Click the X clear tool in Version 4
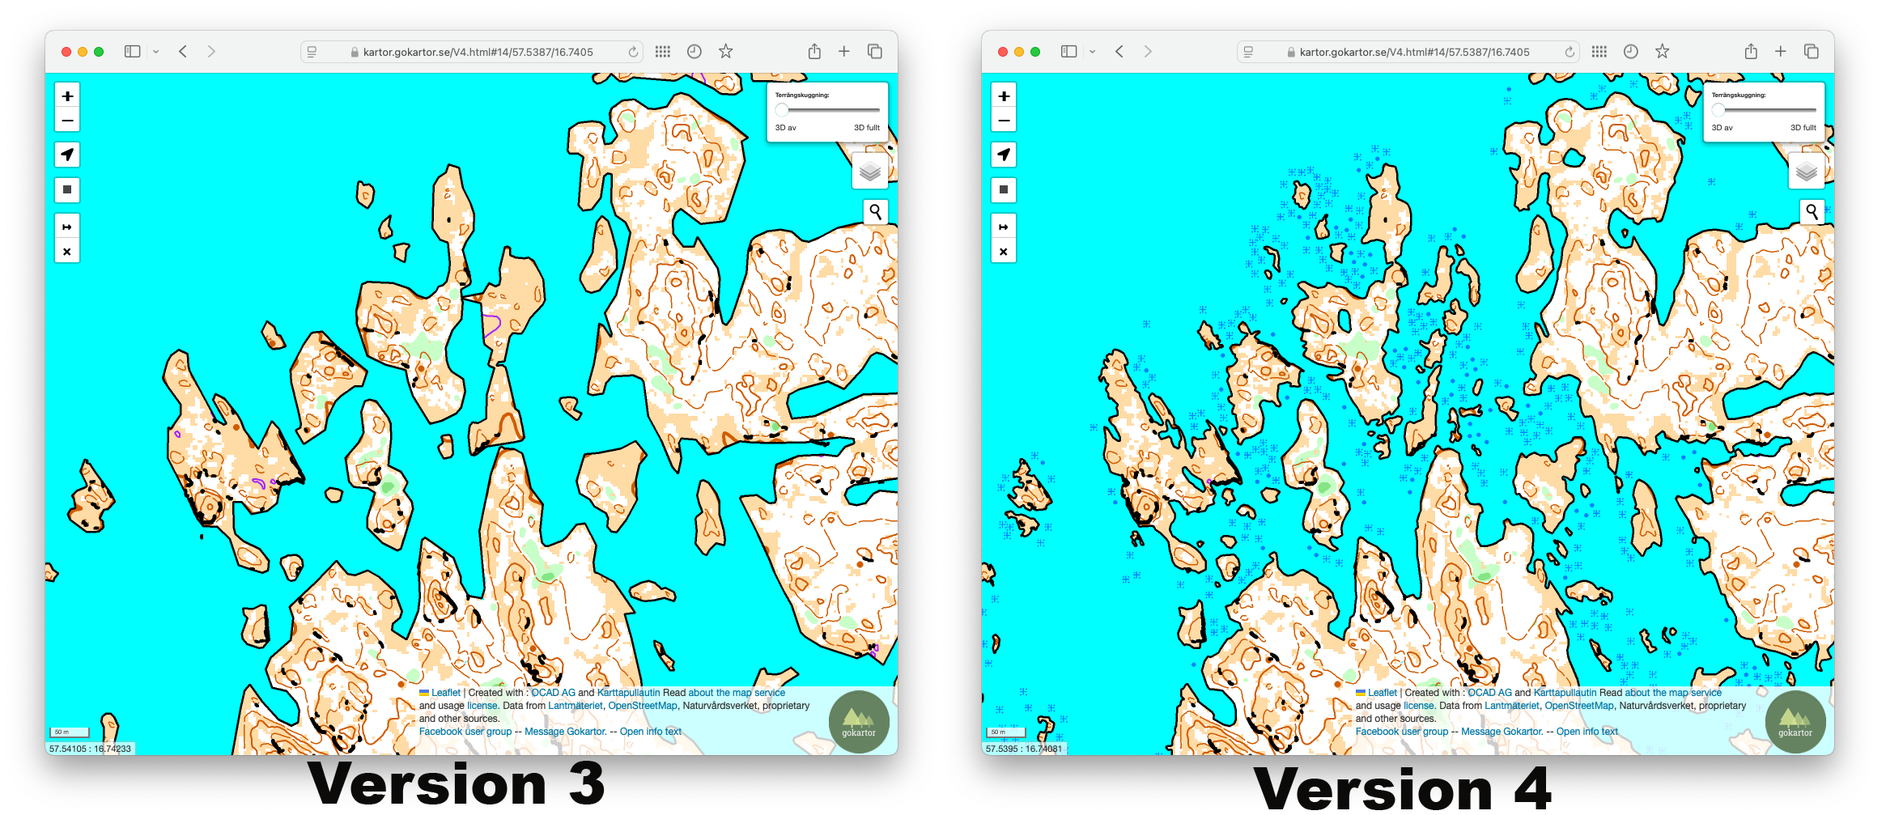Image resolution: width=1886 pixels, height=815 pixels. 1004,252
